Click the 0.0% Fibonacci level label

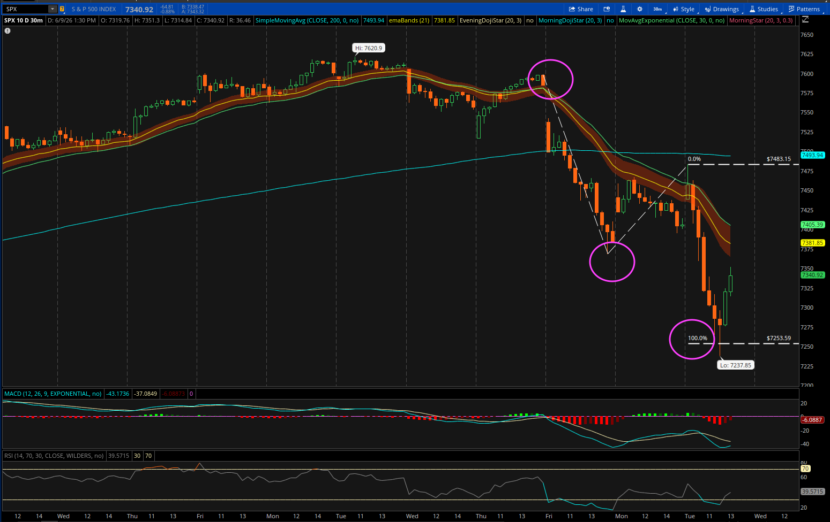click(x=694, y=159)
